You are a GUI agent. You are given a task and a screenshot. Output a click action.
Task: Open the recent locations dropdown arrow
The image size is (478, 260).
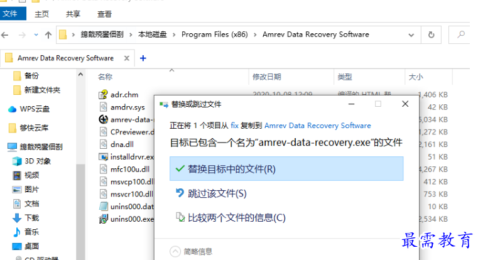(x=36, y=35)
